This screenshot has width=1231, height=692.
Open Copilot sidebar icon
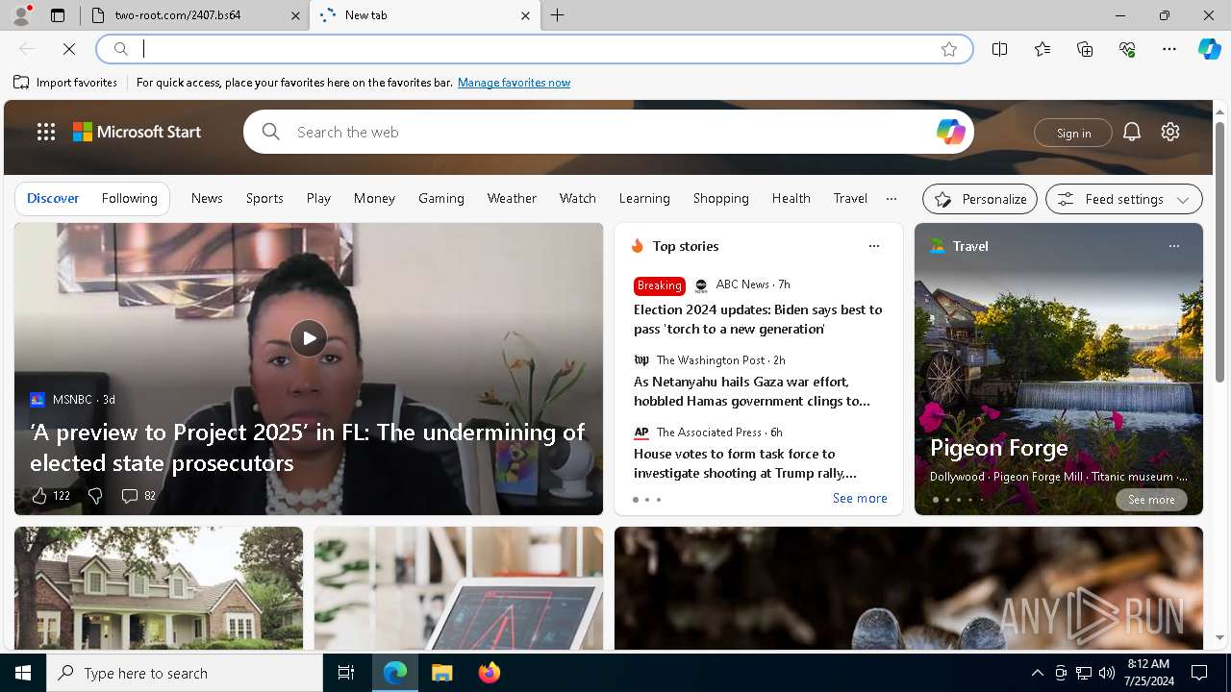point(1209,49)
